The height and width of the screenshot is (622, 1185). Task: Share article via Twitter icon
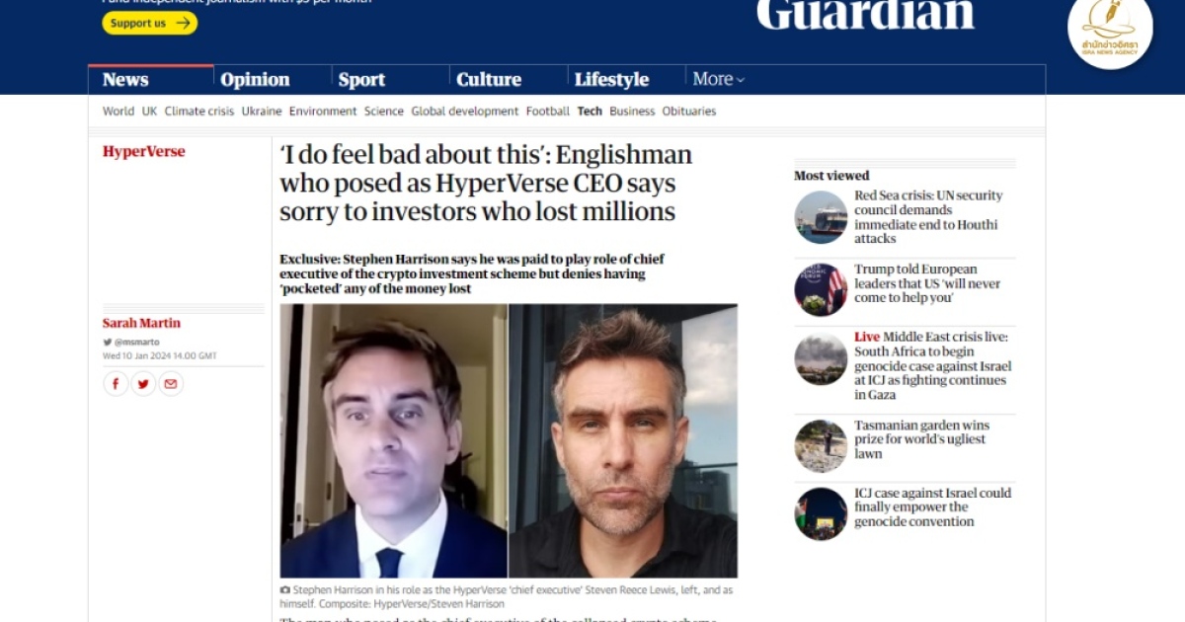tap(143, 384)
